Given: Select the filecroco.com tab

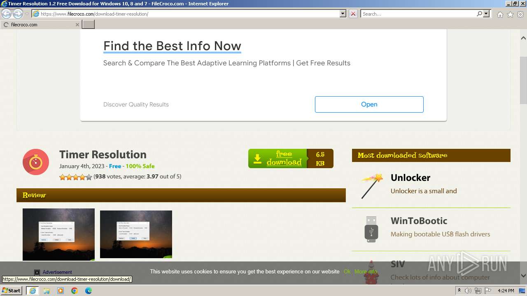Looking at the screenshot, I should click(41, 25).
